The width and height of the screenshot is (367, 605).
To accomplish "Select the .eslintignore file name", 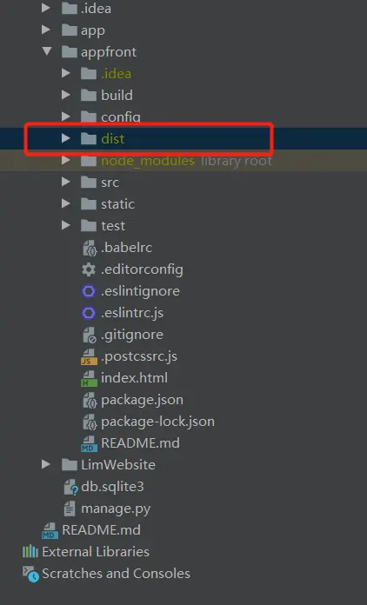I will (140, 291).
